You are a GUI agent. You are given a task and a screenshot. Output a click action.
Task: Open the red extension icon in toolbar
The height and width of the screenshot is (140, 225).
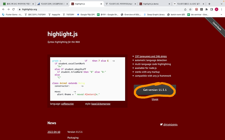(196, 9)
